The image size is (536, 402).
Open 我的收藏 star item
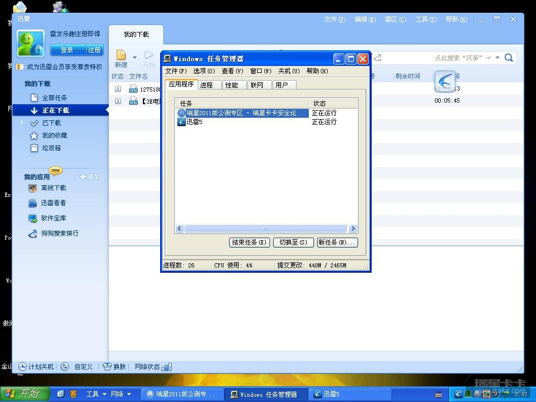point(54,136)
